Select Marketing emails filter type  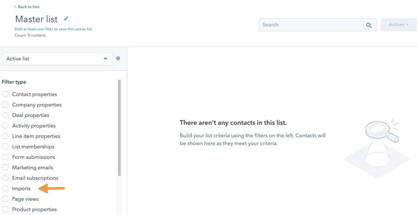click(x=5, y=168)
